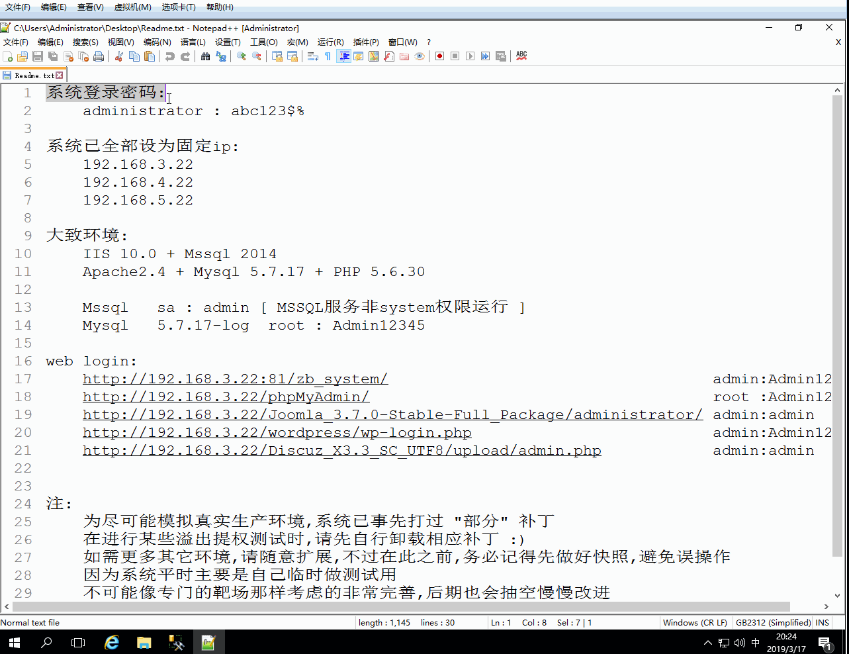The height and width of the screenshot is (654, 849).
Task: Click the Windows (CR LF) status bar field
Action: [695, 622]
